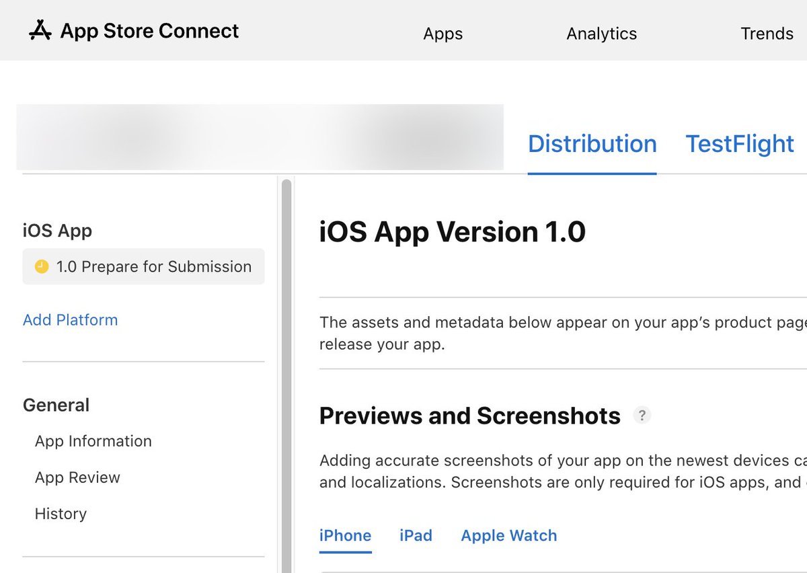Viewport: 807px width, 573px height.
Task: Click the Previews and Screenshots heading
Action: (469, 416)
